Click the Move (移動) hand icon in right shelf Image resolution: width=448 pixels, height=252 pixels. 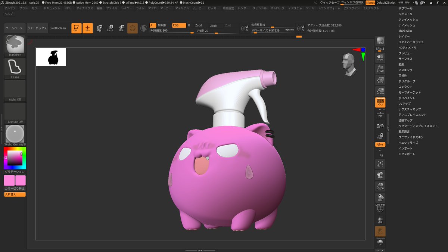coord(380,175)
